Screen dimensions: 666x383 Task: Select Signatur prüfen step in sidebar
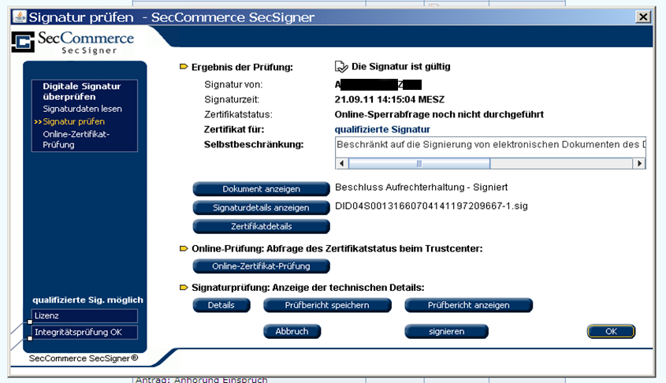point(73,121)
